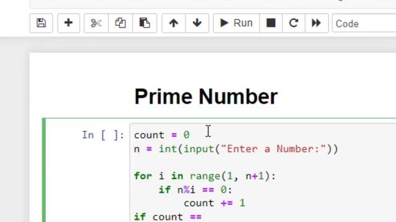Interrupt the kernel with the stop square

271,23
